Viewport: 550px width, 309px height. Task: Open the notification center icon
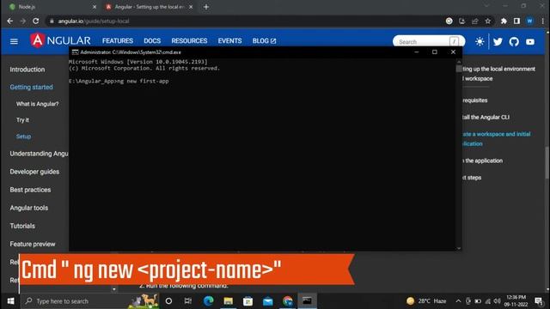pos(539,301)
